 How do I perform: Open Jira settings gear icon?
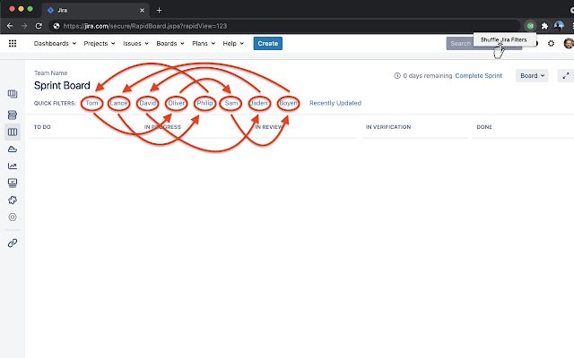pyautogui.click(x=551, y=44)
